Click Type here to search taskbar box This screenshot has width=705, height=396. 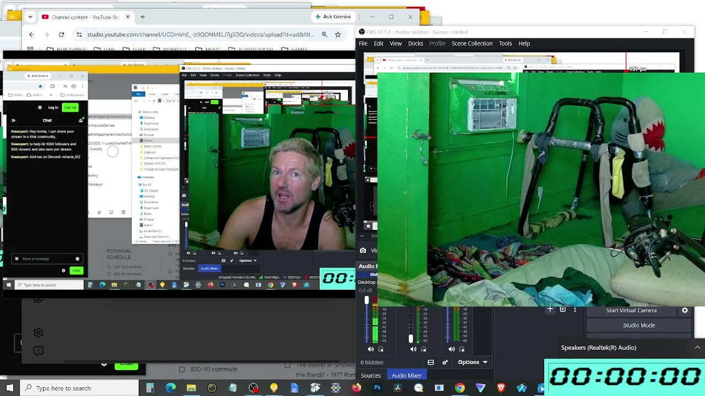[x=79, y=388]
